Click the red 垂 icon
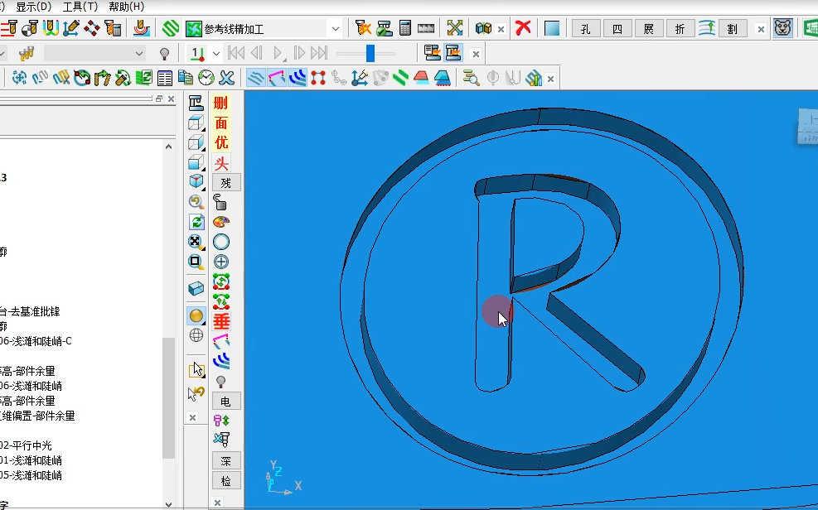Screen dimensions: 818x510 (221, 321)
